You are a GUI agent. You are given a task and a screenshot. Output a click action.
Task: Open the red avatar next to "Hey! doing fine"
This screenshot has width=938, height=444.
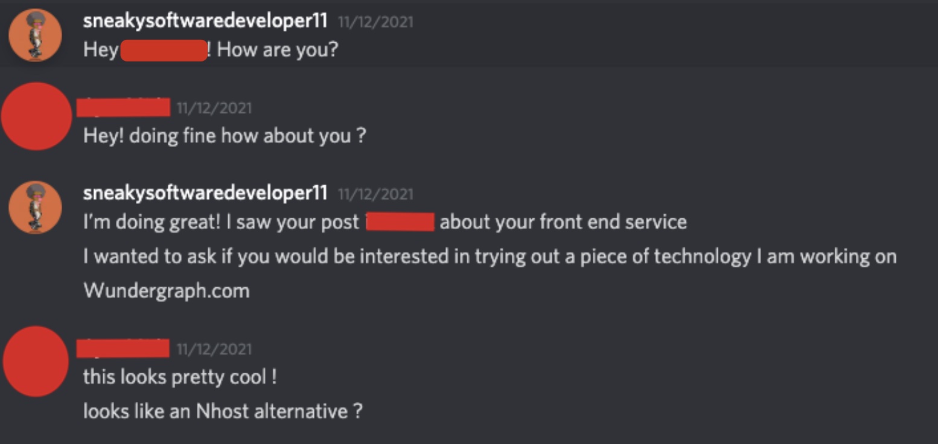click(x=37, y=116)
